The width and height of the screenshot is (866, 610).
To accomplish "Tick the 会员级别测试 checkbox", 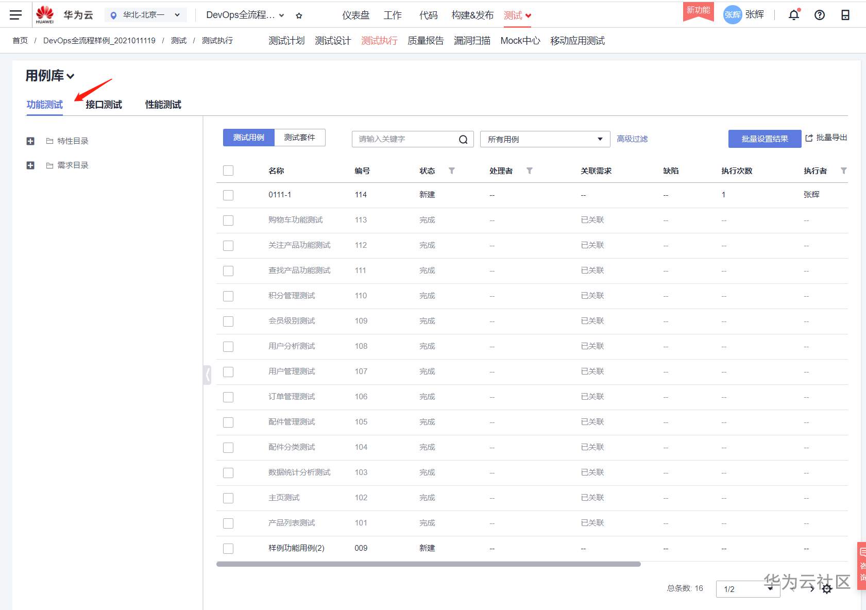I will [x=228, y=321].
